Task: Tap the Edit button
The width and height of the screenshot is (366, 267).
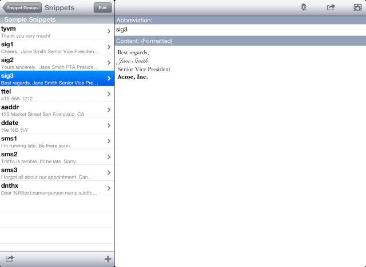Action: 103,7
